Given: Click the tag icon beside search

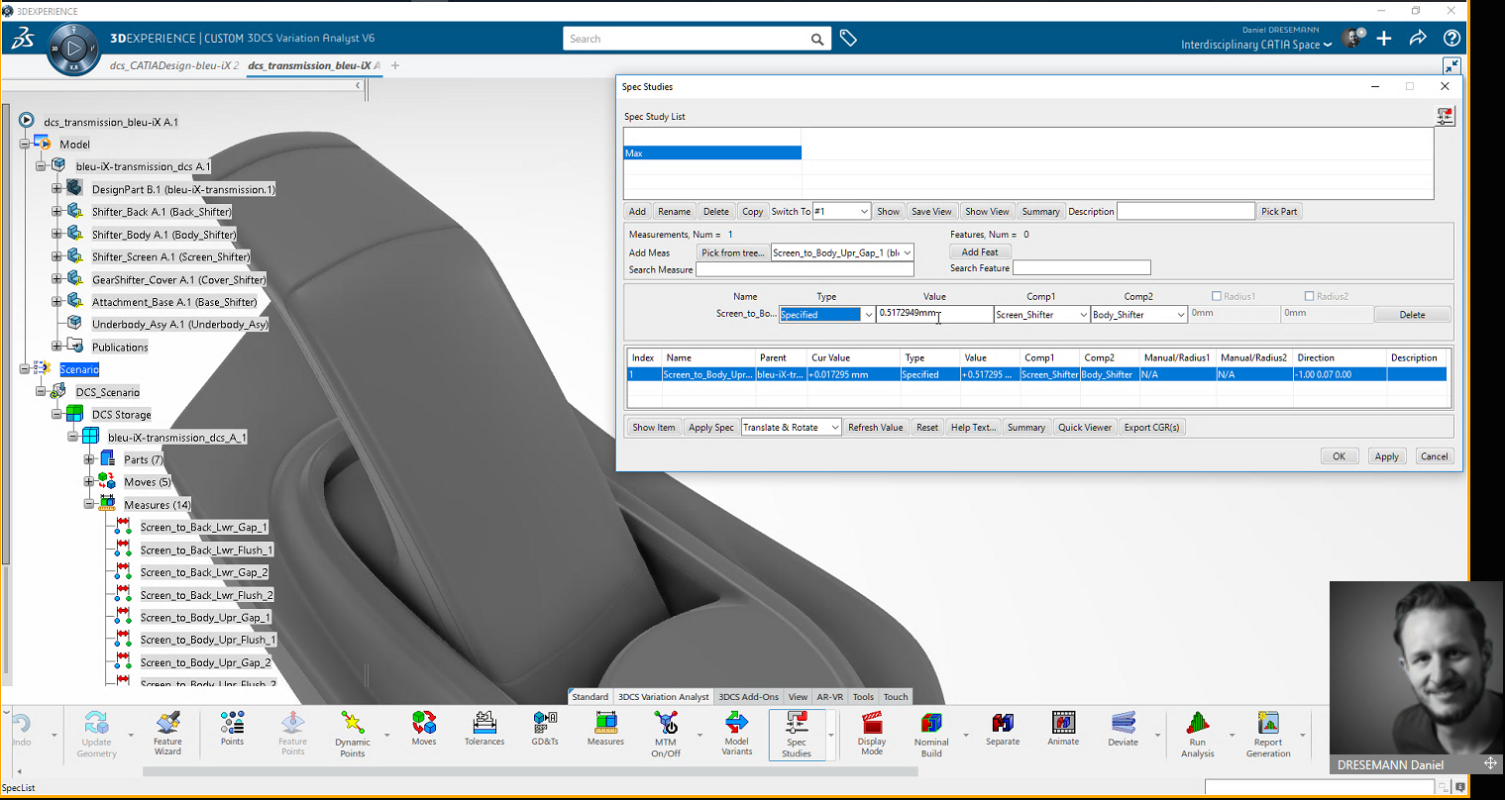Looking at the screenshot, I should coord(848,39).
